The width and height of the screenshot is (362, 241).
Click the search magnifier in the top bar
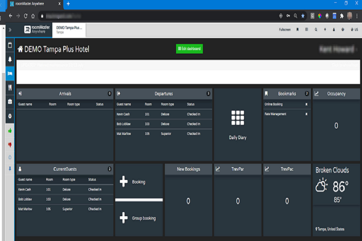coord(316,29)
